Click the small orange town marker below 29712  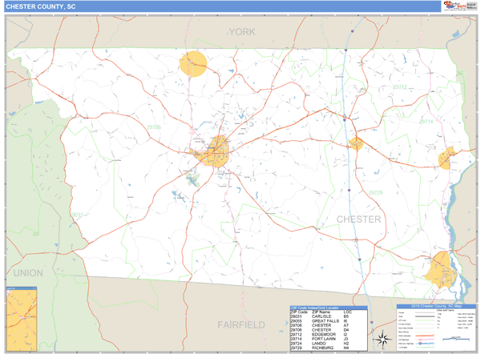pos(357,143)
